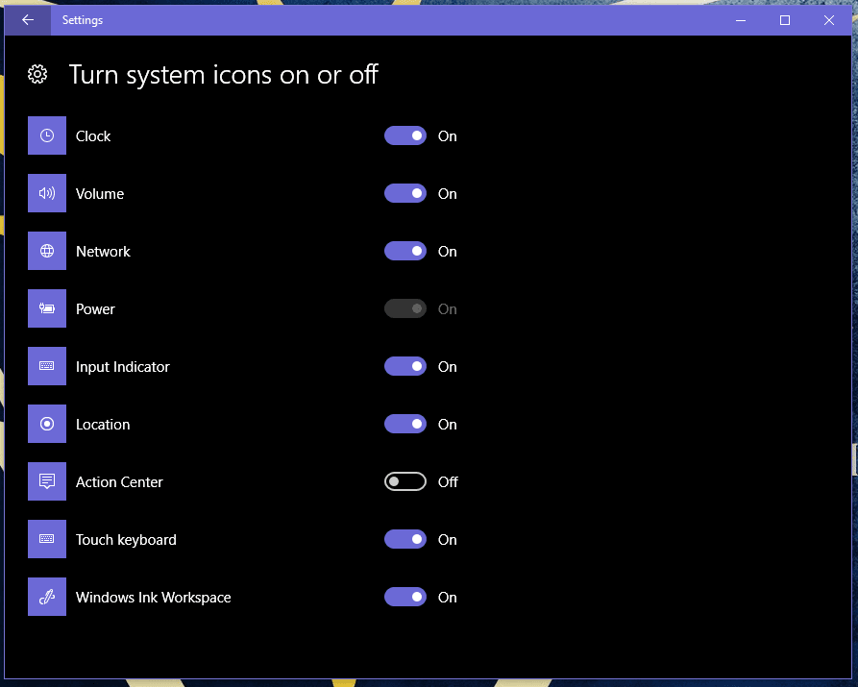Disable the Volume system icon toggle
Screen dimensions: 858x687
(x=404, y=193)
